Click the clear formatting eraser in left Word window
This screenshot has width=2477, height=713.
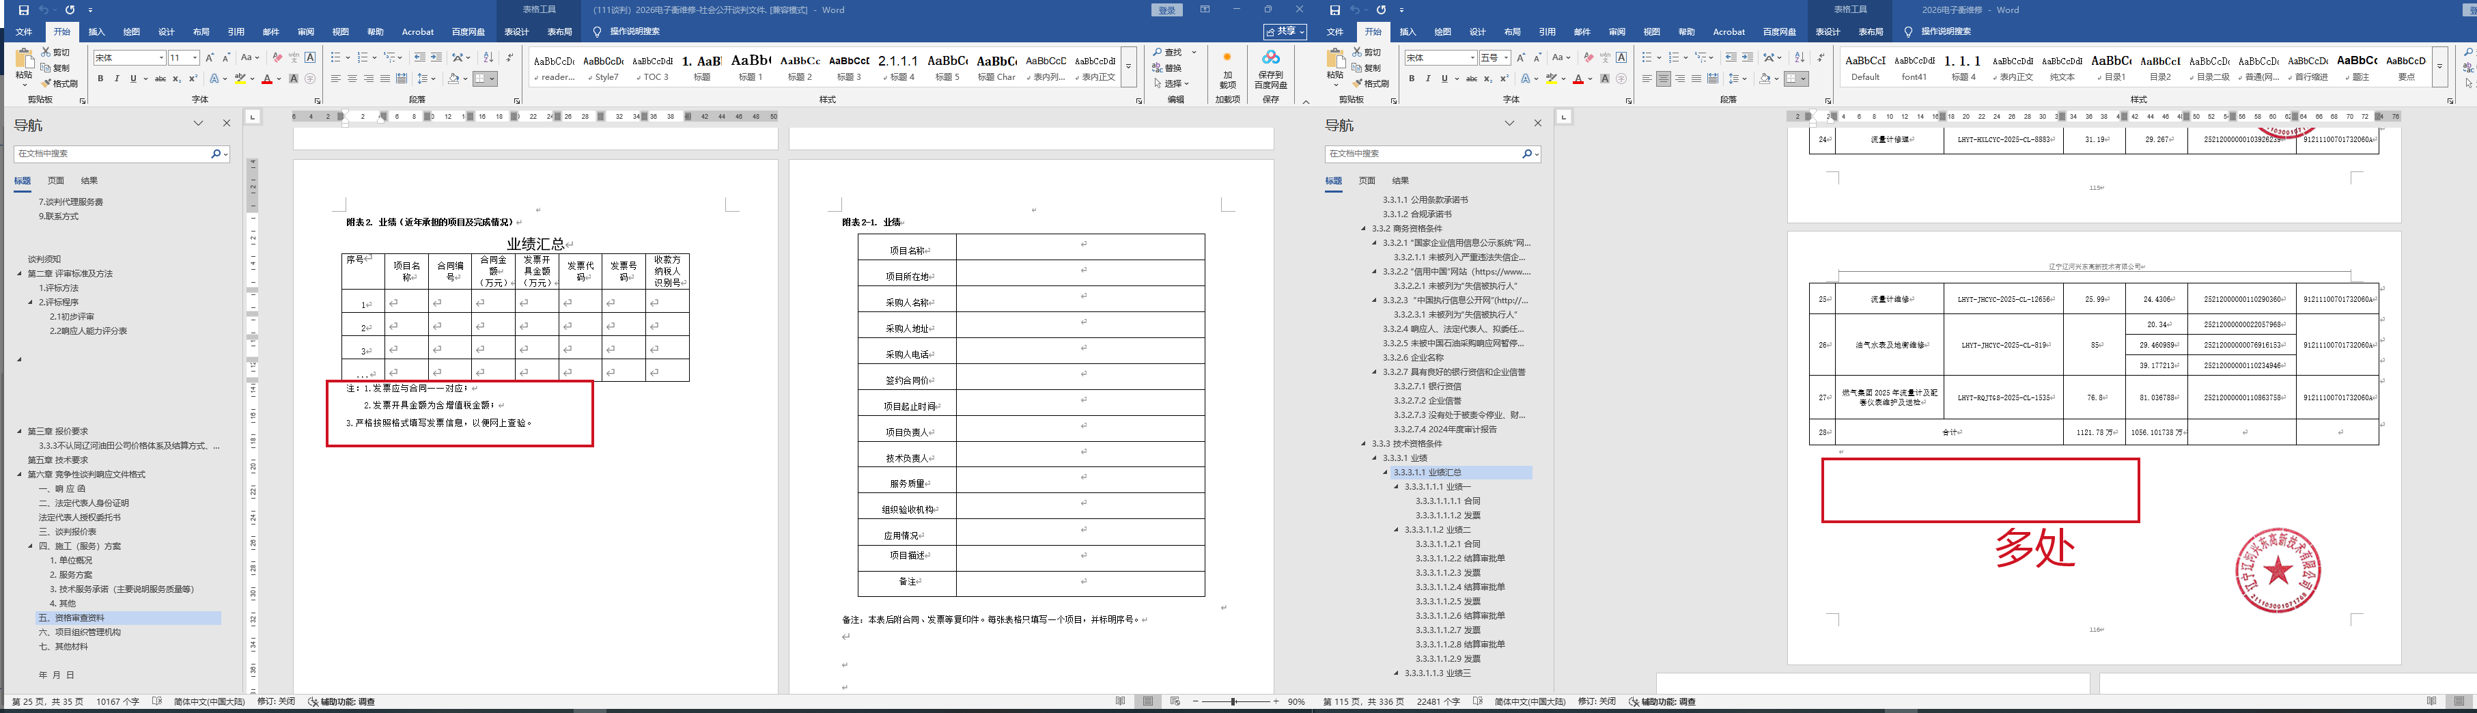point(277,58)
